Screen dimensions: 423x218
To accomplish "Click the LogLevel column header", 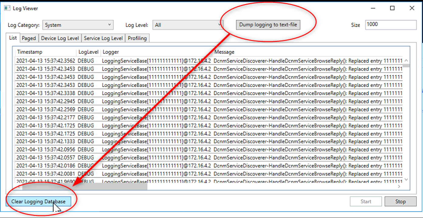I will coord(89,52).
